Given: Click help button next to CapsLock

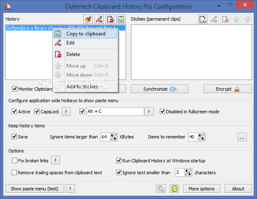Looking at the screenshot, I should pyautogui.click(x=66, y=112).
